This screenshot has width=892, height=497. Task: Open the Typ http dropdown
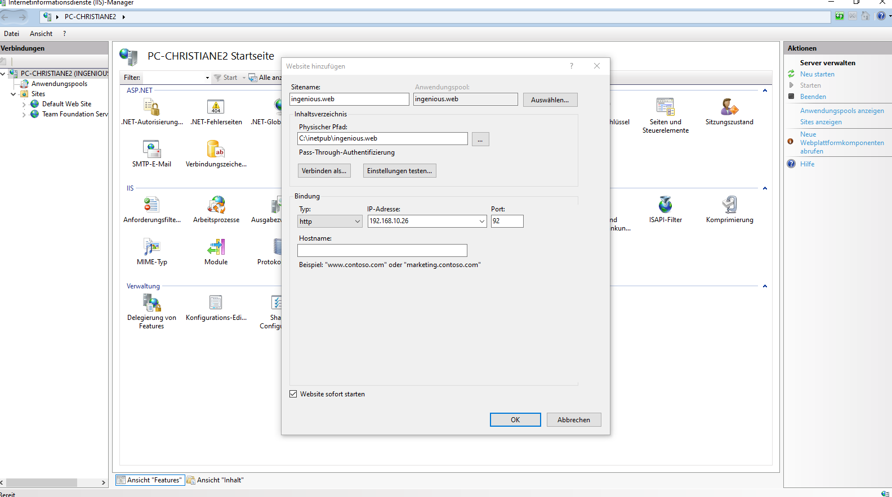pyautogui.click(x=330, y=222)
